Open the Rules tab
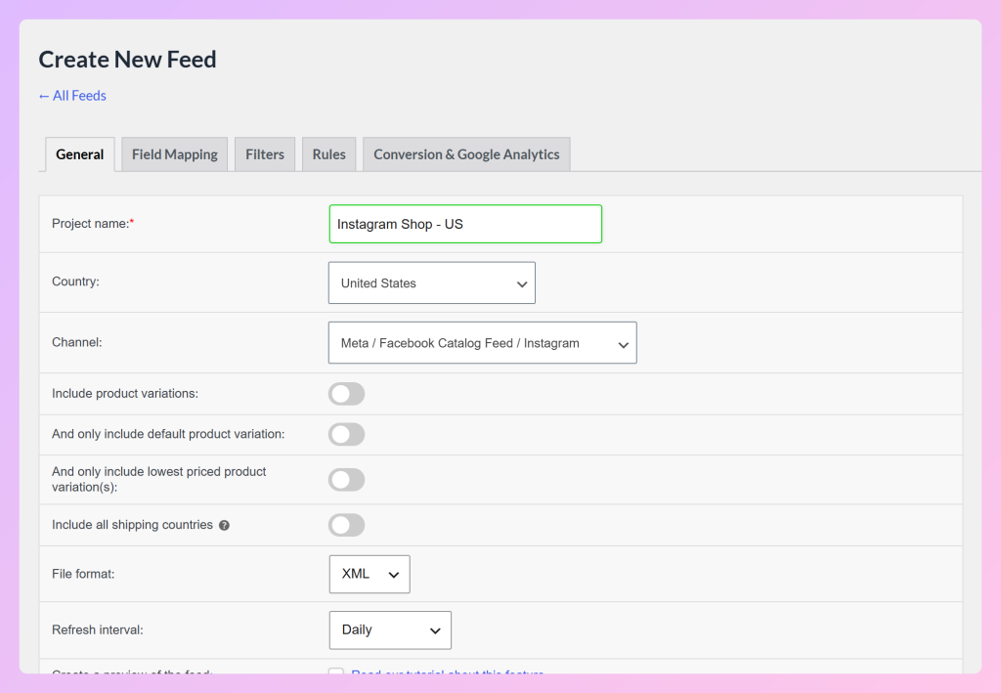 point(328,154)
